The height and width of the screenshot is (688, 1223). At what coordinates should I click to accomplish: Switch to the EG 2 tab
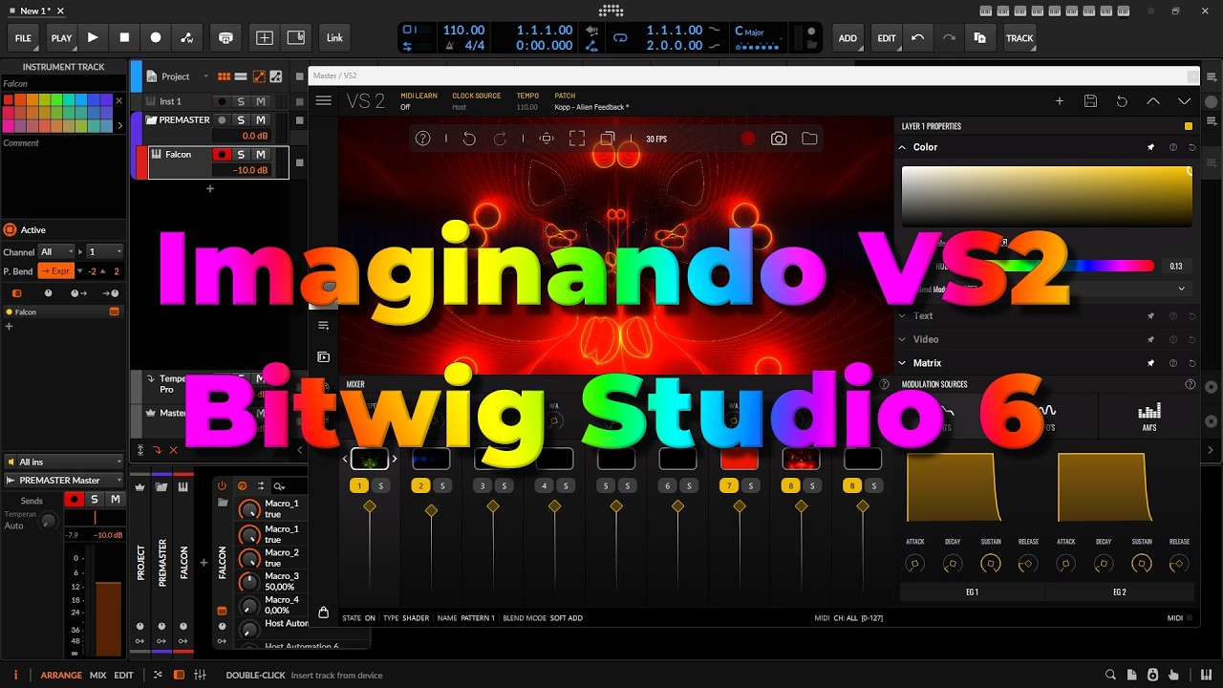(1120, 591)
